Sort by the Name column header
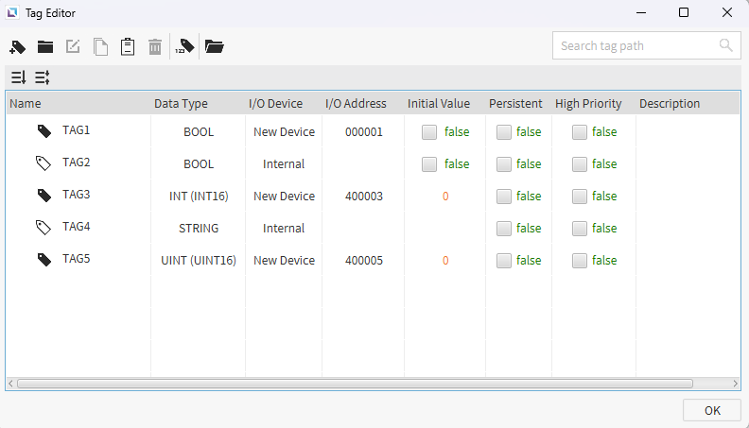 26,104
